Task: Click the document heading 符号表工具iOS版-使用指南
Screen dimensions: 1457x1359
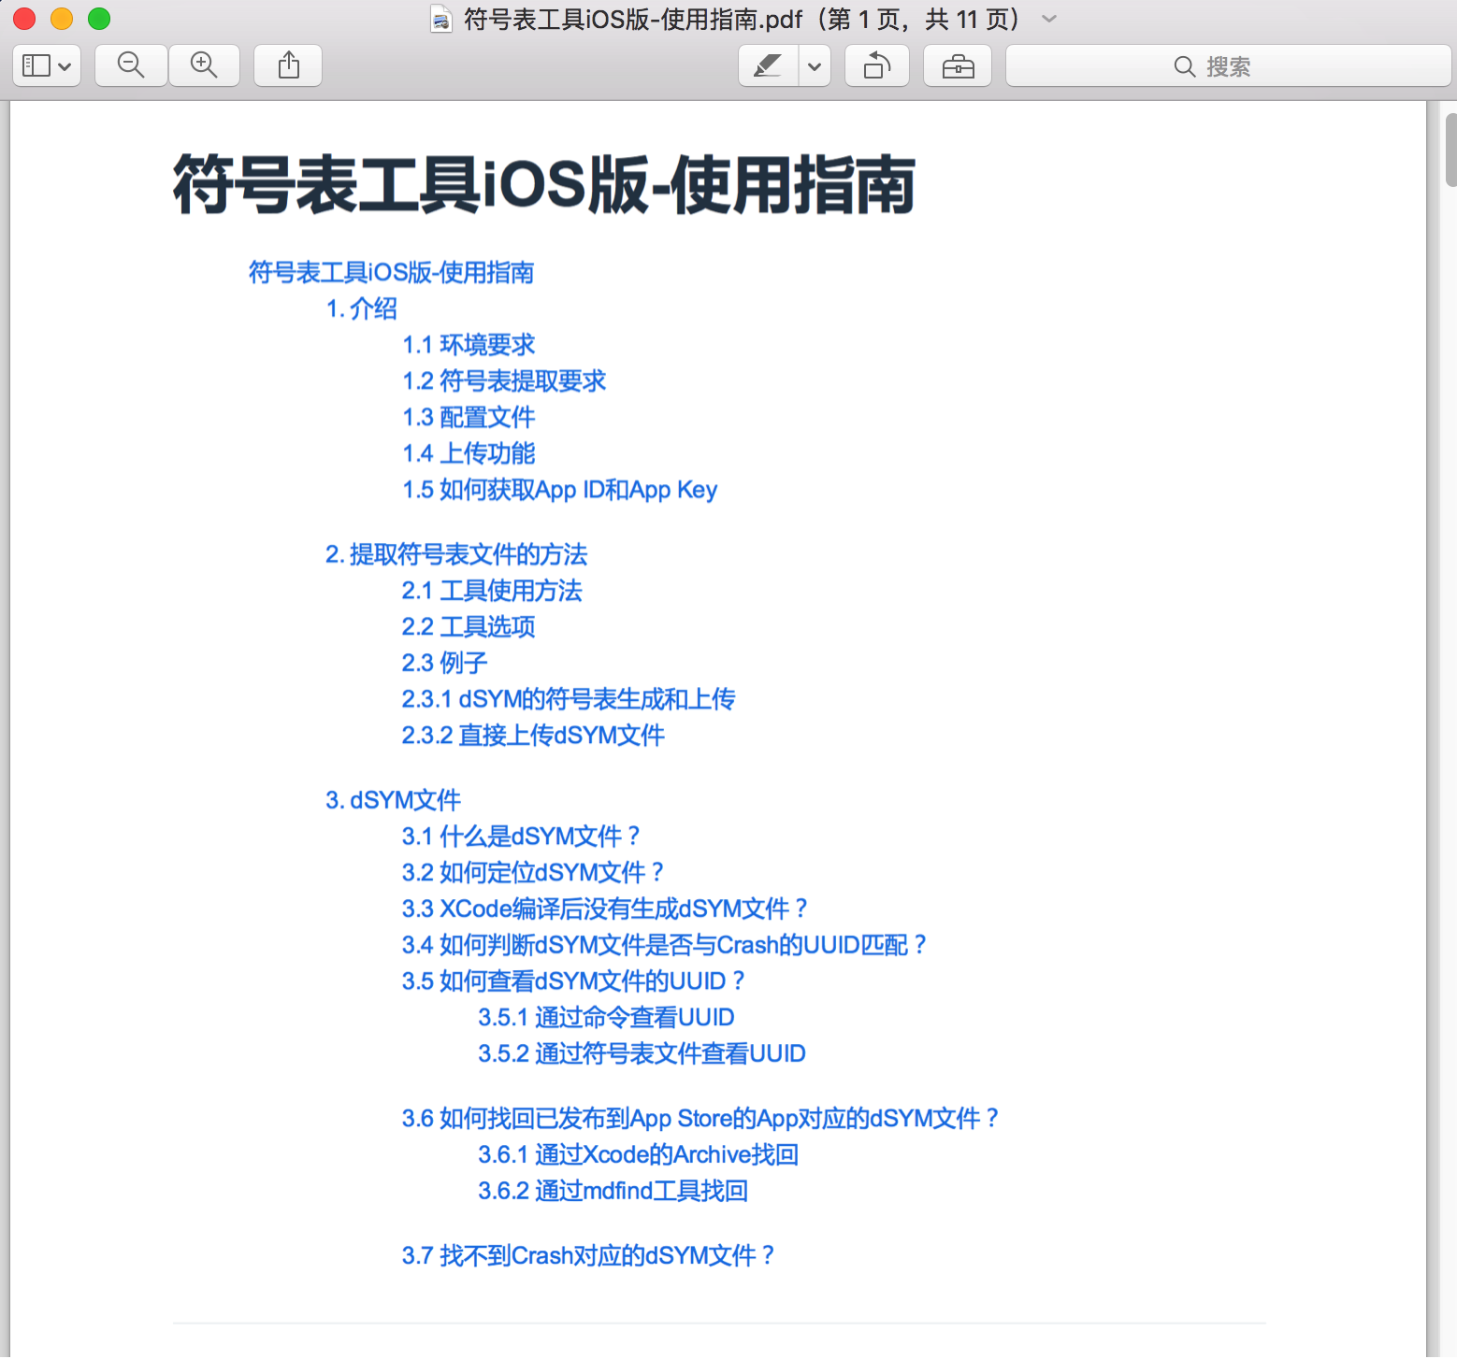Action: [x=544, y=185]
